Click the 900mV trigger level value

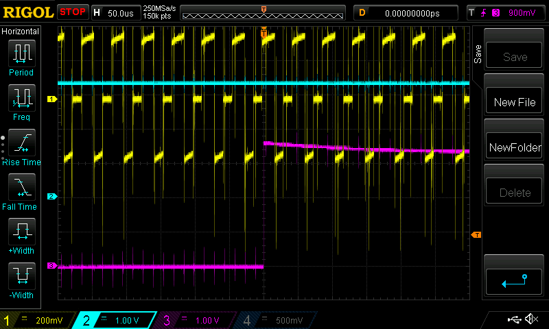pos(522,13)
